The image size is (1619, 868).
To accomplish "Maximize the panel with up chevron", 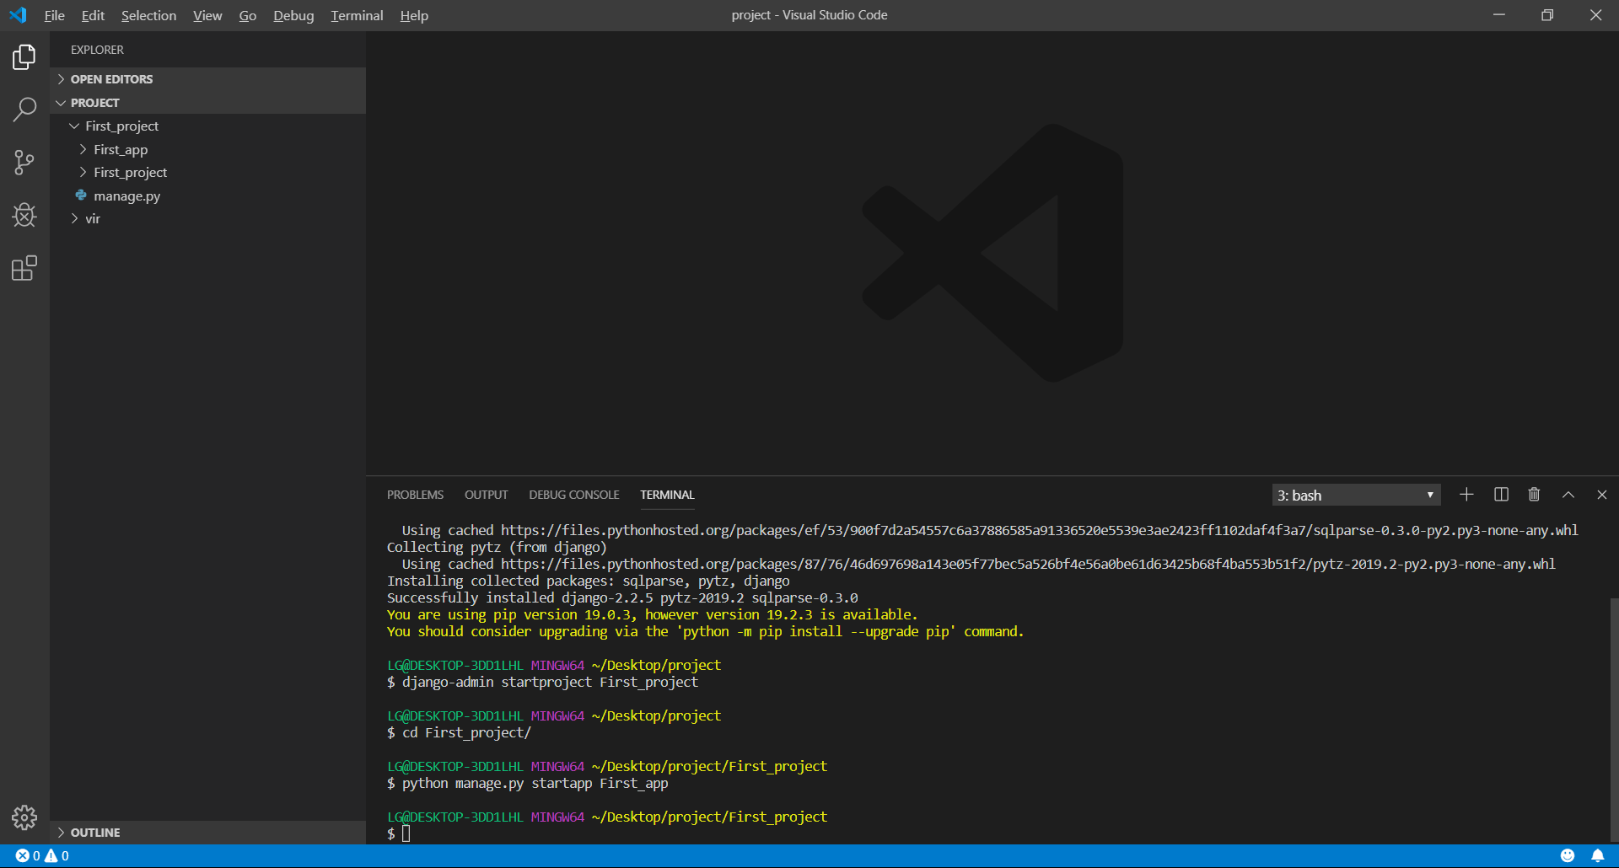I will [x=1568, y=495].
